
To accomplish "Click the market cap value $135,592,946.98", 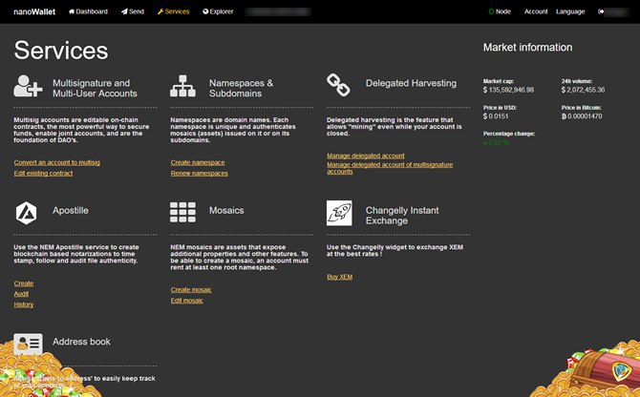I will 508,90.
